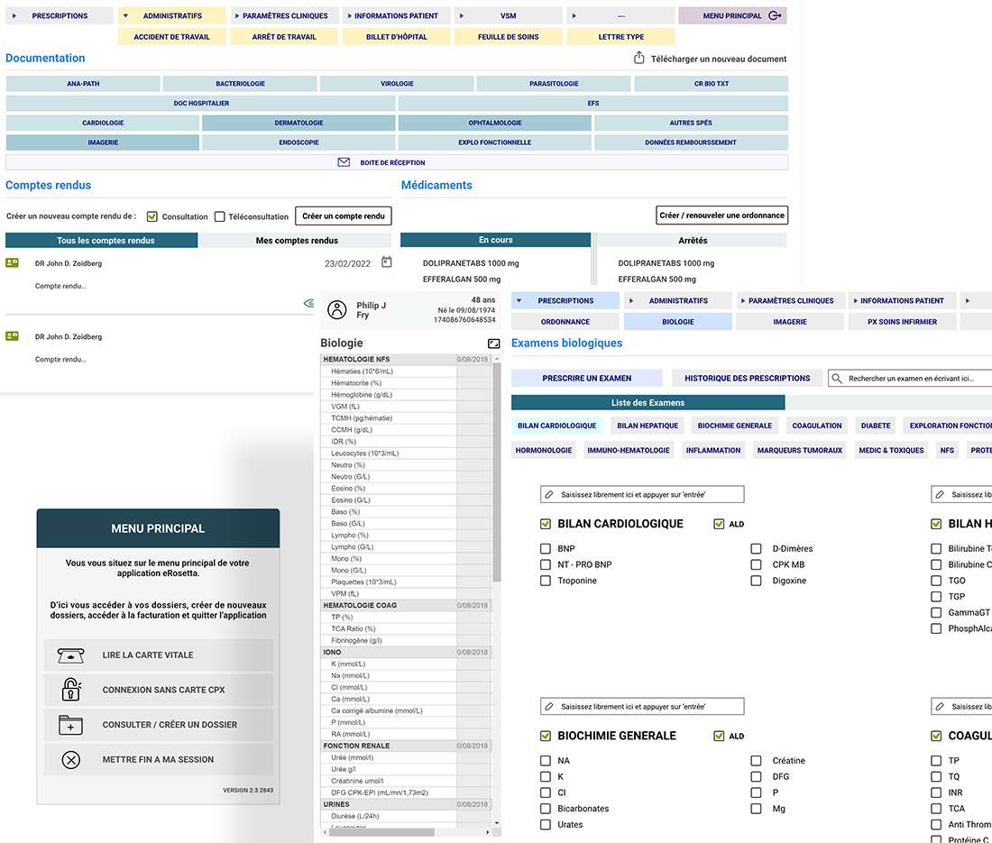The image size is (992, 843).
Task: Click the Biologie panel vertical scrollbar
Action: tap(496, 469)
